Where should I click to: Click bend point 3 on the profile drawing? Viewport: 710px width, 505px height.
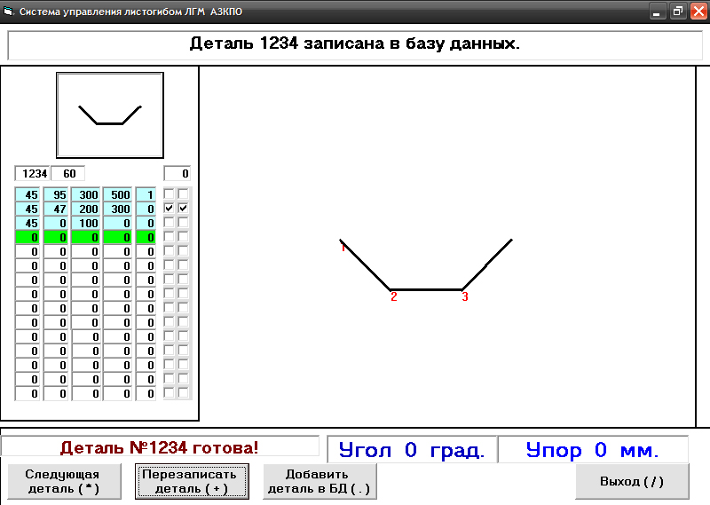click(x=461, y=290)
